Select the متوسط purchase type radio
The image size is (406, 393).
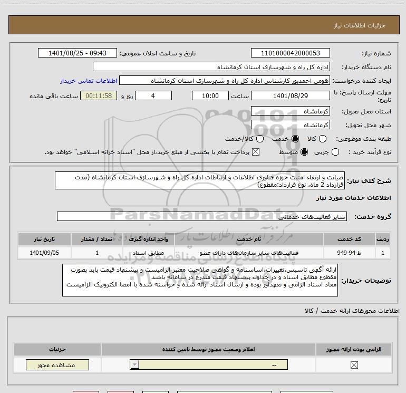click(304, 152)
